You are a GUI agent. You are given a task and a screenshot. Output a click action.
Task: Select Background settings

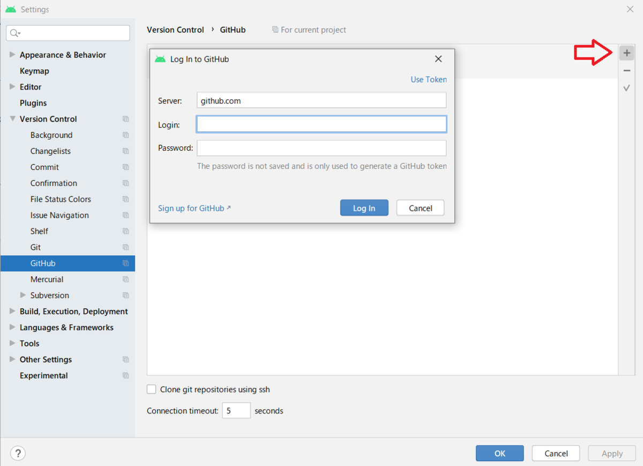[x=51, y=135]
